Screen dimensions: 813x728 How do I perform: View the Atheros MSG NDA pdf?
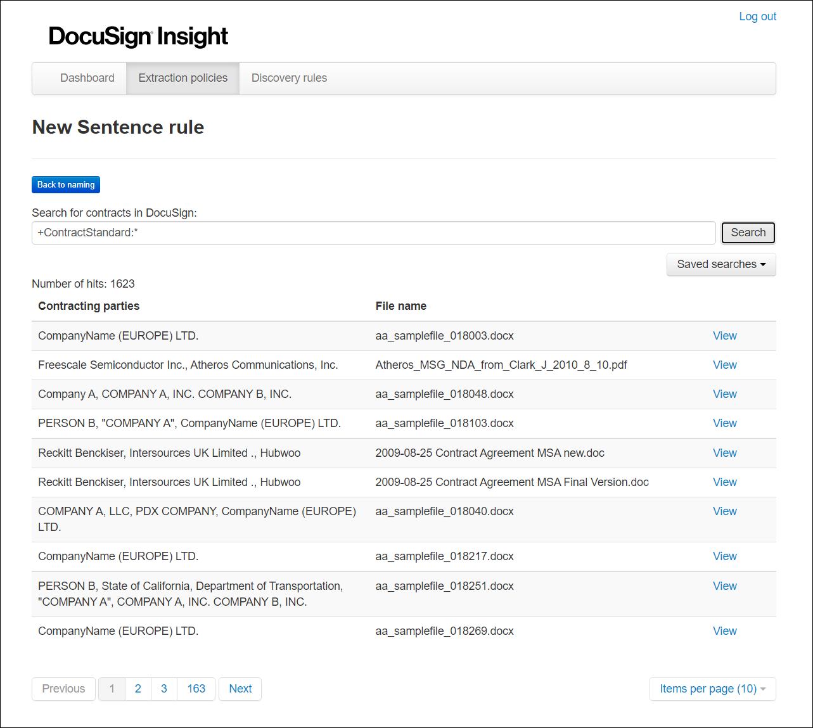click(x=724, y=365)
